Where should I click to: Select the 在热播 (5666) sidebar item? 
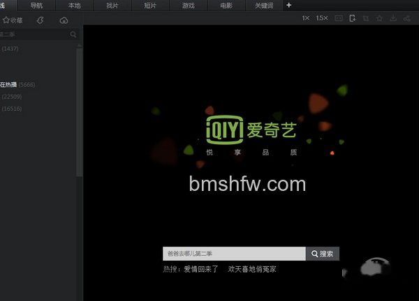[17, 85]
